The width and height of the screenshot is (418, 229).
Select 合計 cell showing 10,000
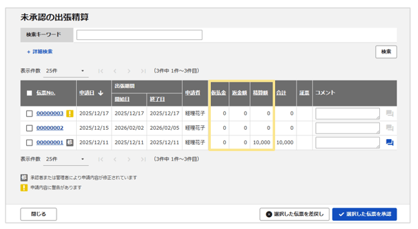(x=285, y=143)
